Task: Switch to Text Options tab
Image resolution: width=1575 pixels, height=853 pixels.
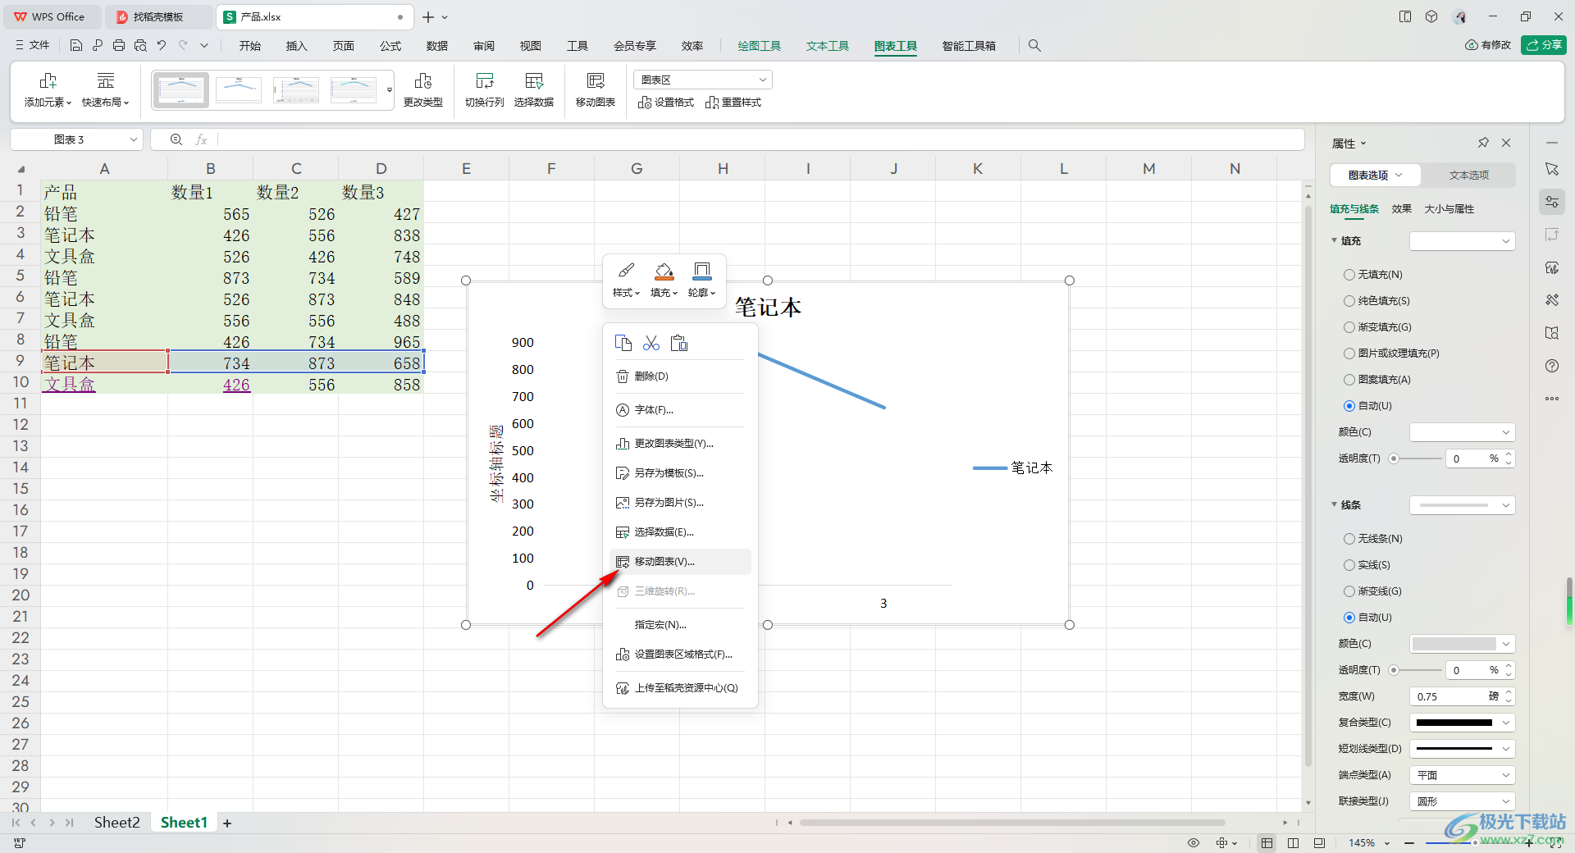Action: pyautogui.click(x=1468, y=176)
